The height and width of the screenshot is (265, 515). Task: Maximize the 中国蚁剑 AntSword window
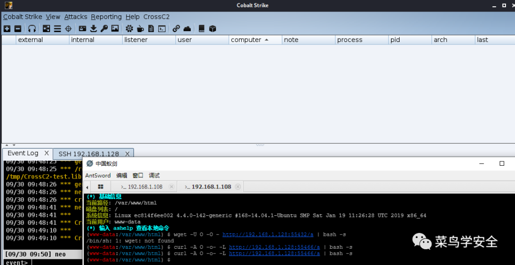pyautogui.click(x=502, y=163)
